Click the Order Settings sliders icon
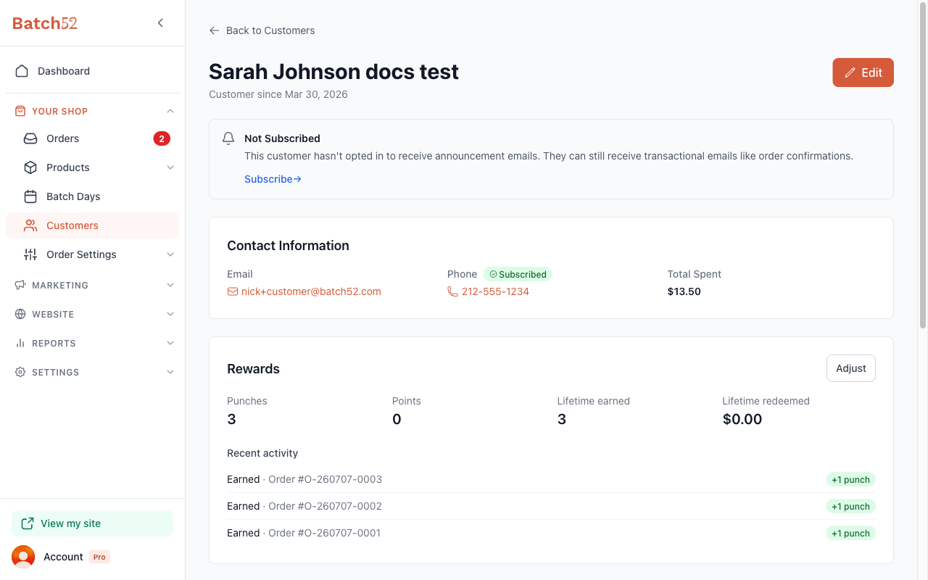 [30, 254]
